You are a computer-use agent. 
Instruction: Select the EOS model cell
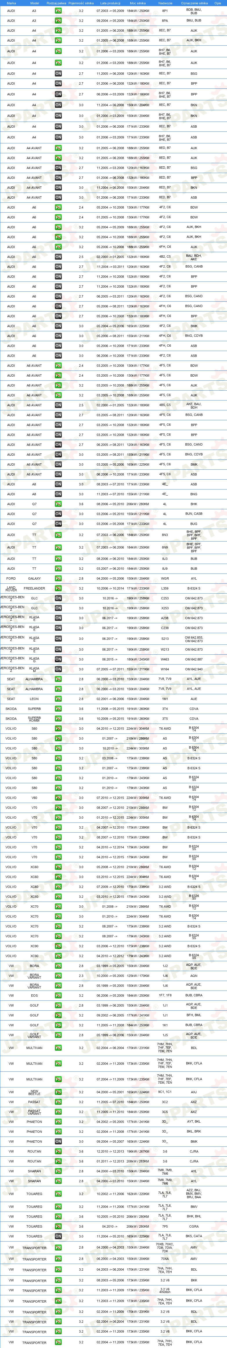tap(35, 996)
